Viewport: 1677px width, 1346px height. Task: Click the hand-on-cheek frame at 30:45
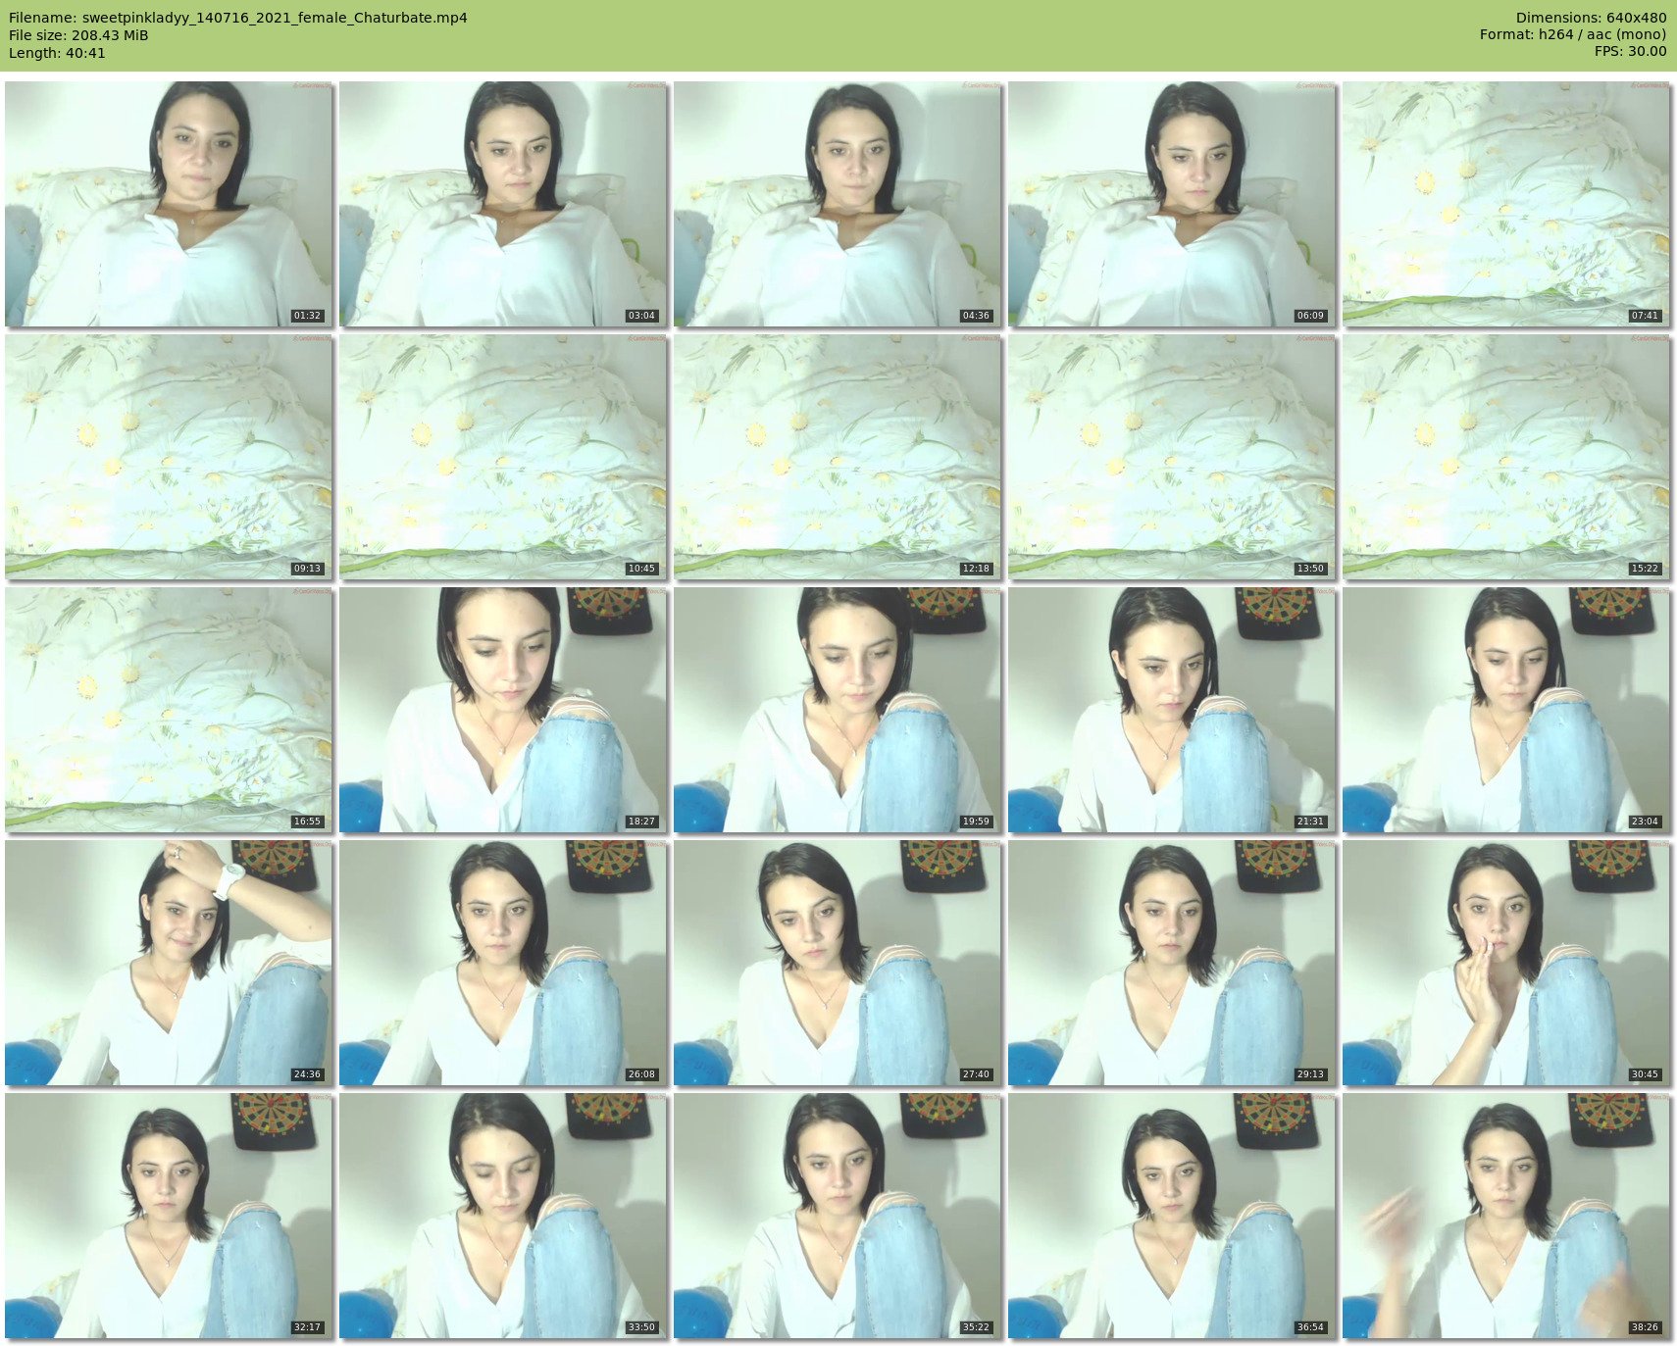pyautogui.click(x=1506, y=963)
